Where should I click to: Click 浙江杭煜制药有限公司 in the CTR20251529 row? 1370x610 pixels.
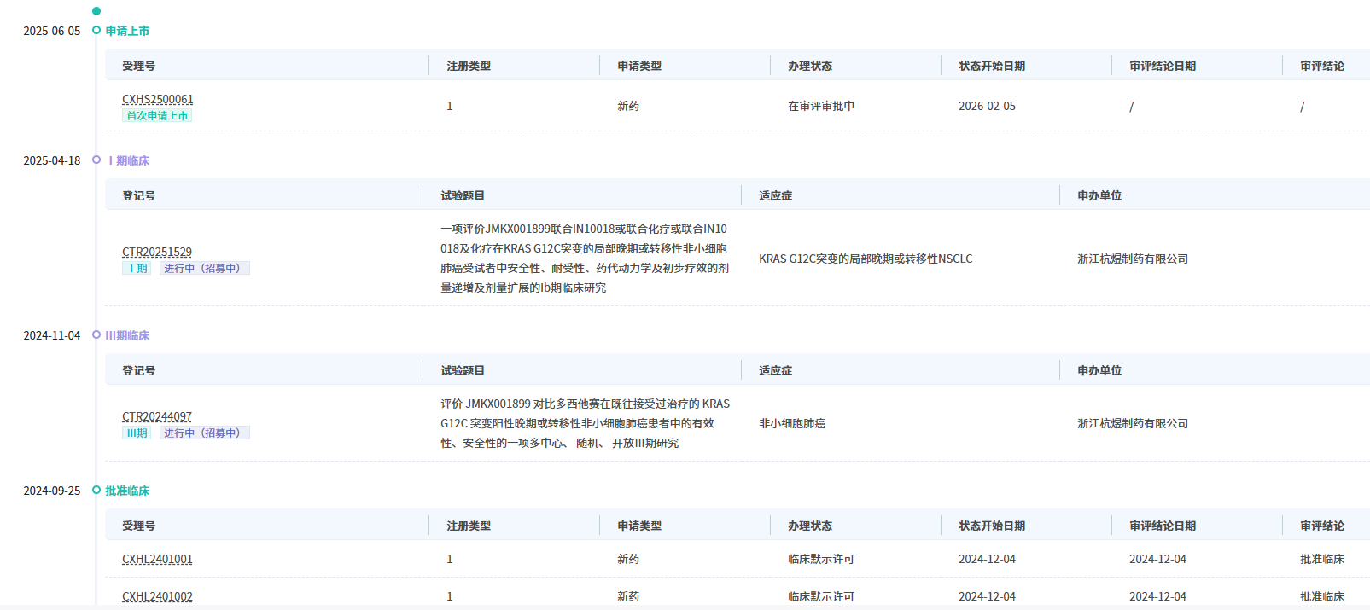pos(1133,259)
